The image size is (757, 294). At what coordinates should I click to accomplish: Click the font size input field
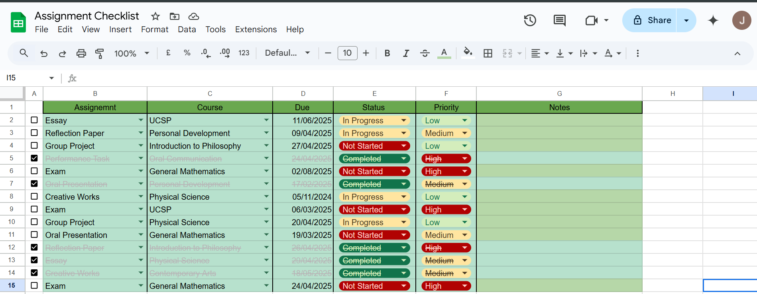click(347, 53)
